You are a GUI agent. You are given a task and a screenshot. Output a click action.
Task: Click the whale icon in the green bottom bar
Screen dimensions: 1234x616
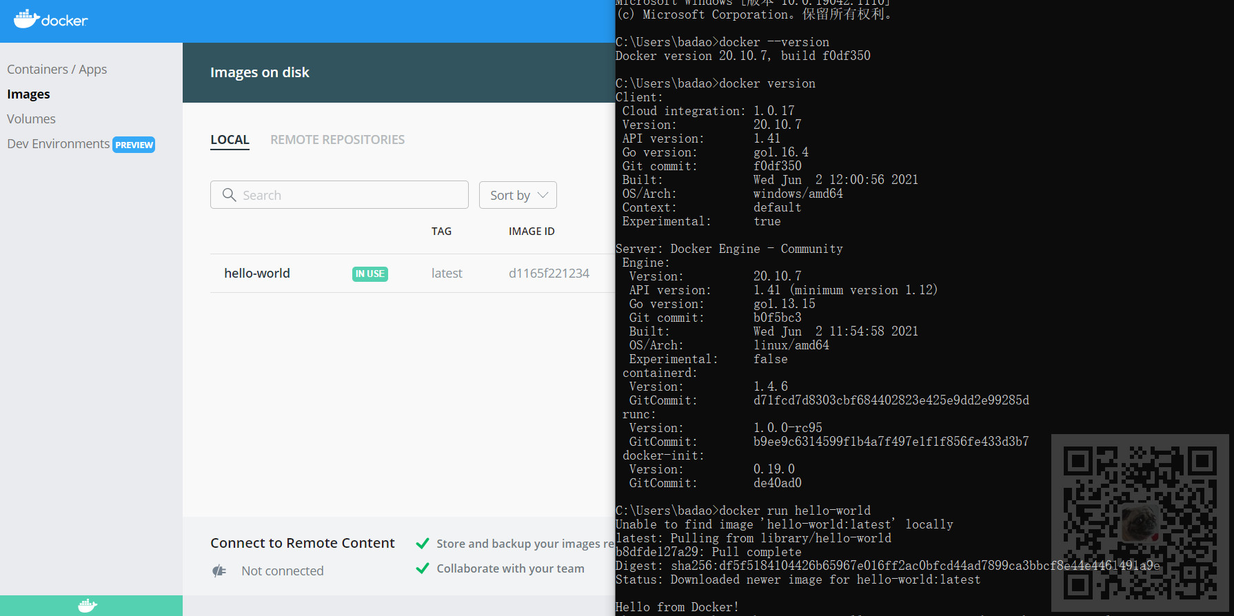tap(88, 606)
